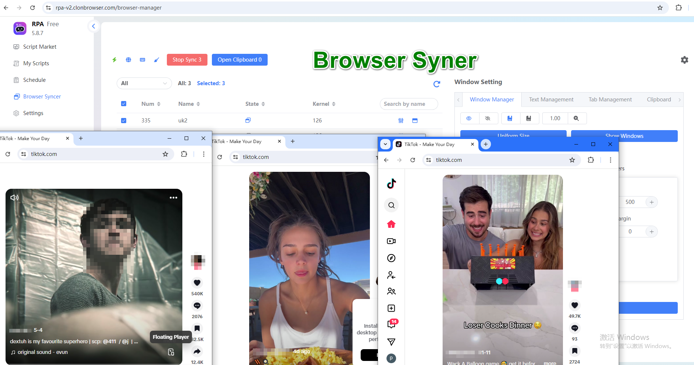Go to TikTok Home in the right window
This screenshot has width=694, height=365.
coord(391,224)
